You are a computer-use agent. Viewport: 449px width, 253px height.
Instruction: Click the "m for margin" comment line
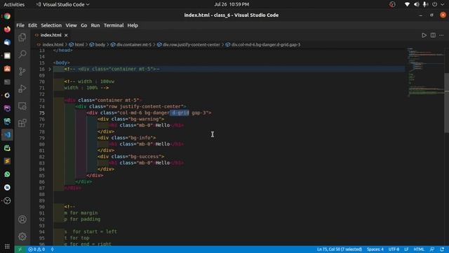coord(81,213)
